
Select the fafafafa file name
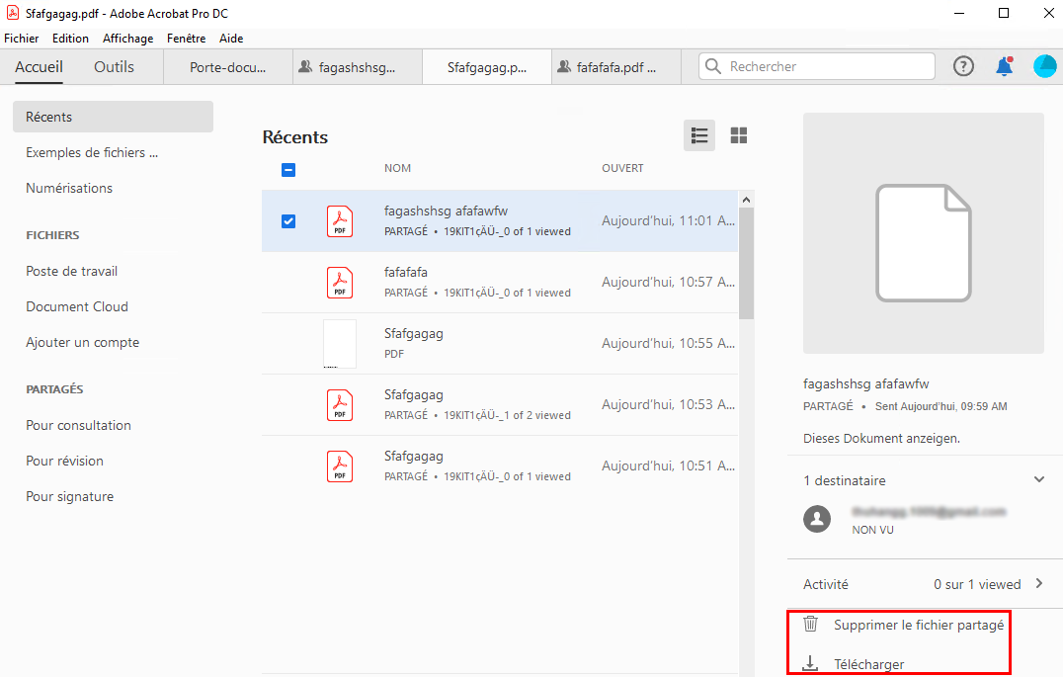pyautogui.click(x=405, y=272)
